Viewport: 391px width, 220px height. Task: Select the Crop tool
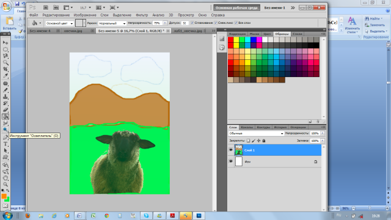5,69
